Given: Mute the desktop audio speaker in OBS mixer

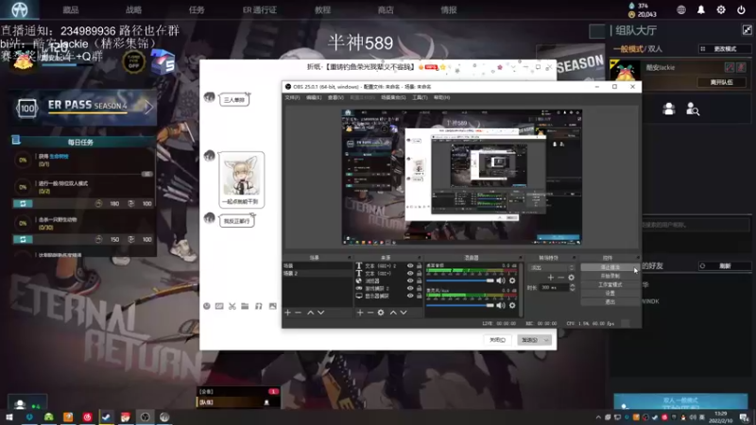Looking at the screenshot, I should click(x=501, y=280).
